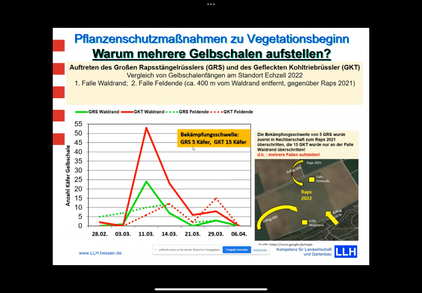
Task: Open the www.LLH.hessen.de link
Action: (100, 253)
